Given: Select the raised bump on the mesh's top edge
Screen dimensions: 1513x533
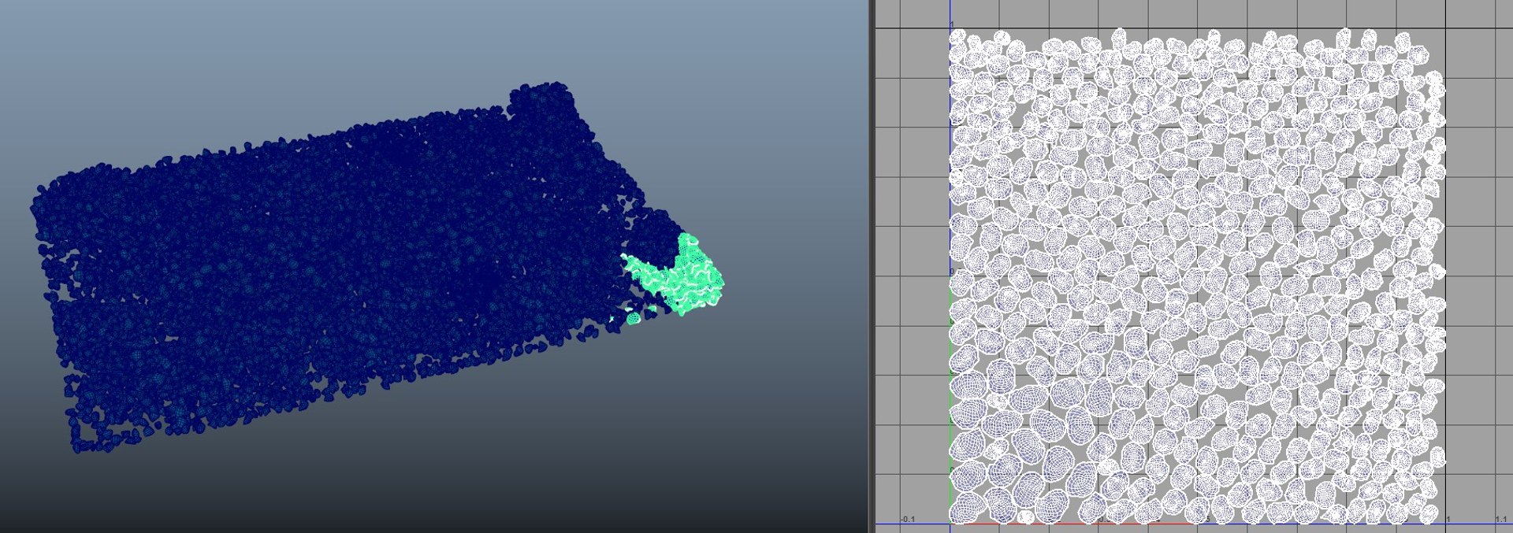Looking at the screenshot, I should coord(544,98).
